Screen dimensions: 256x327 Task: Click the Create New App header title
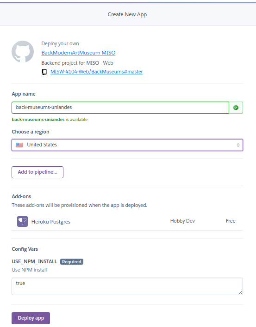tap(127, 14)
